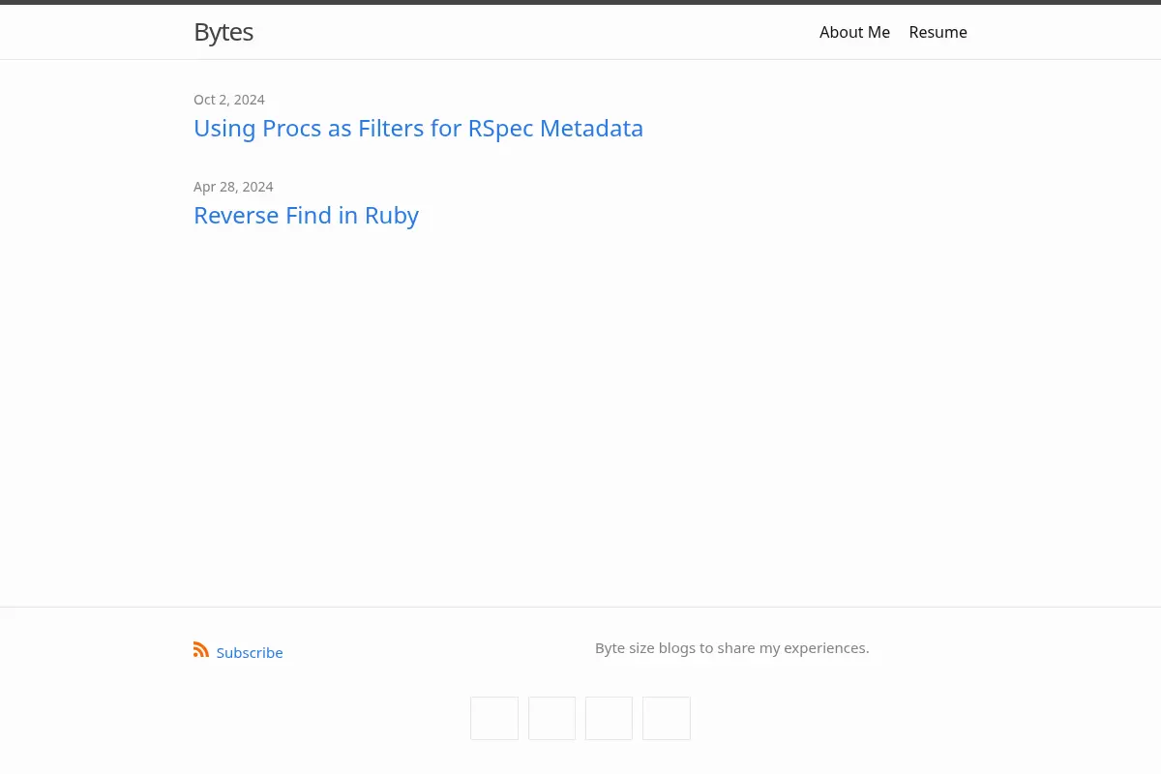1161x774 pixels.
Task: Subscribe via the Subscribe text link
Action: 250,653
